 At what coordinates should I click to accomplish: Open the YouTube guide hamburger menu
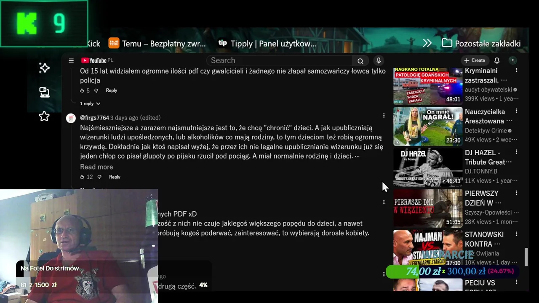(x=71, y=61)
